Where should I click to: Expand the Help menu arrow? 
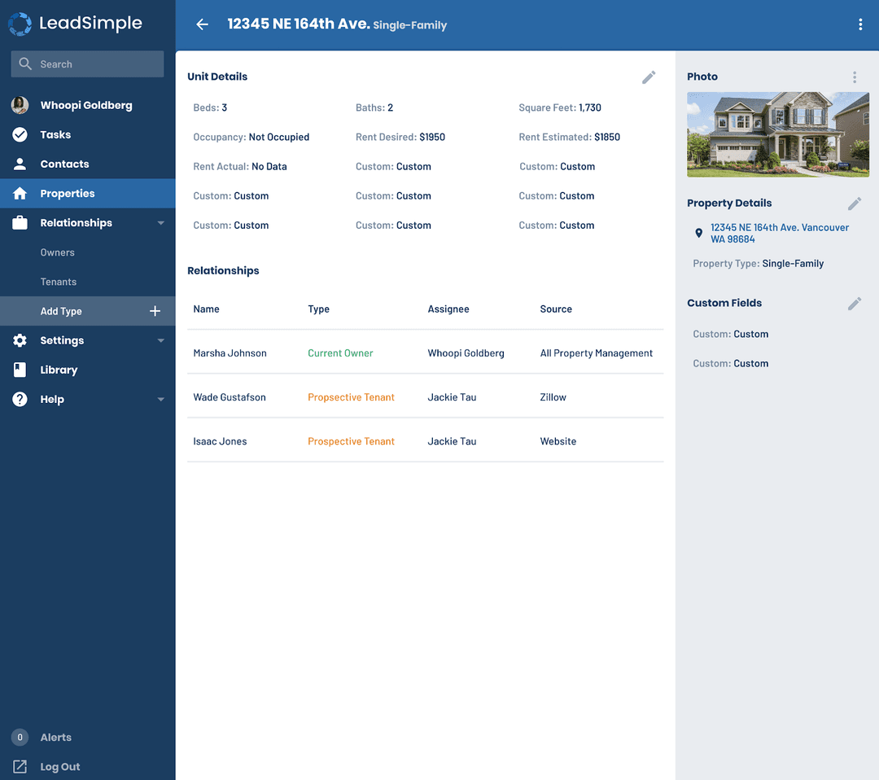pos(160,399)
